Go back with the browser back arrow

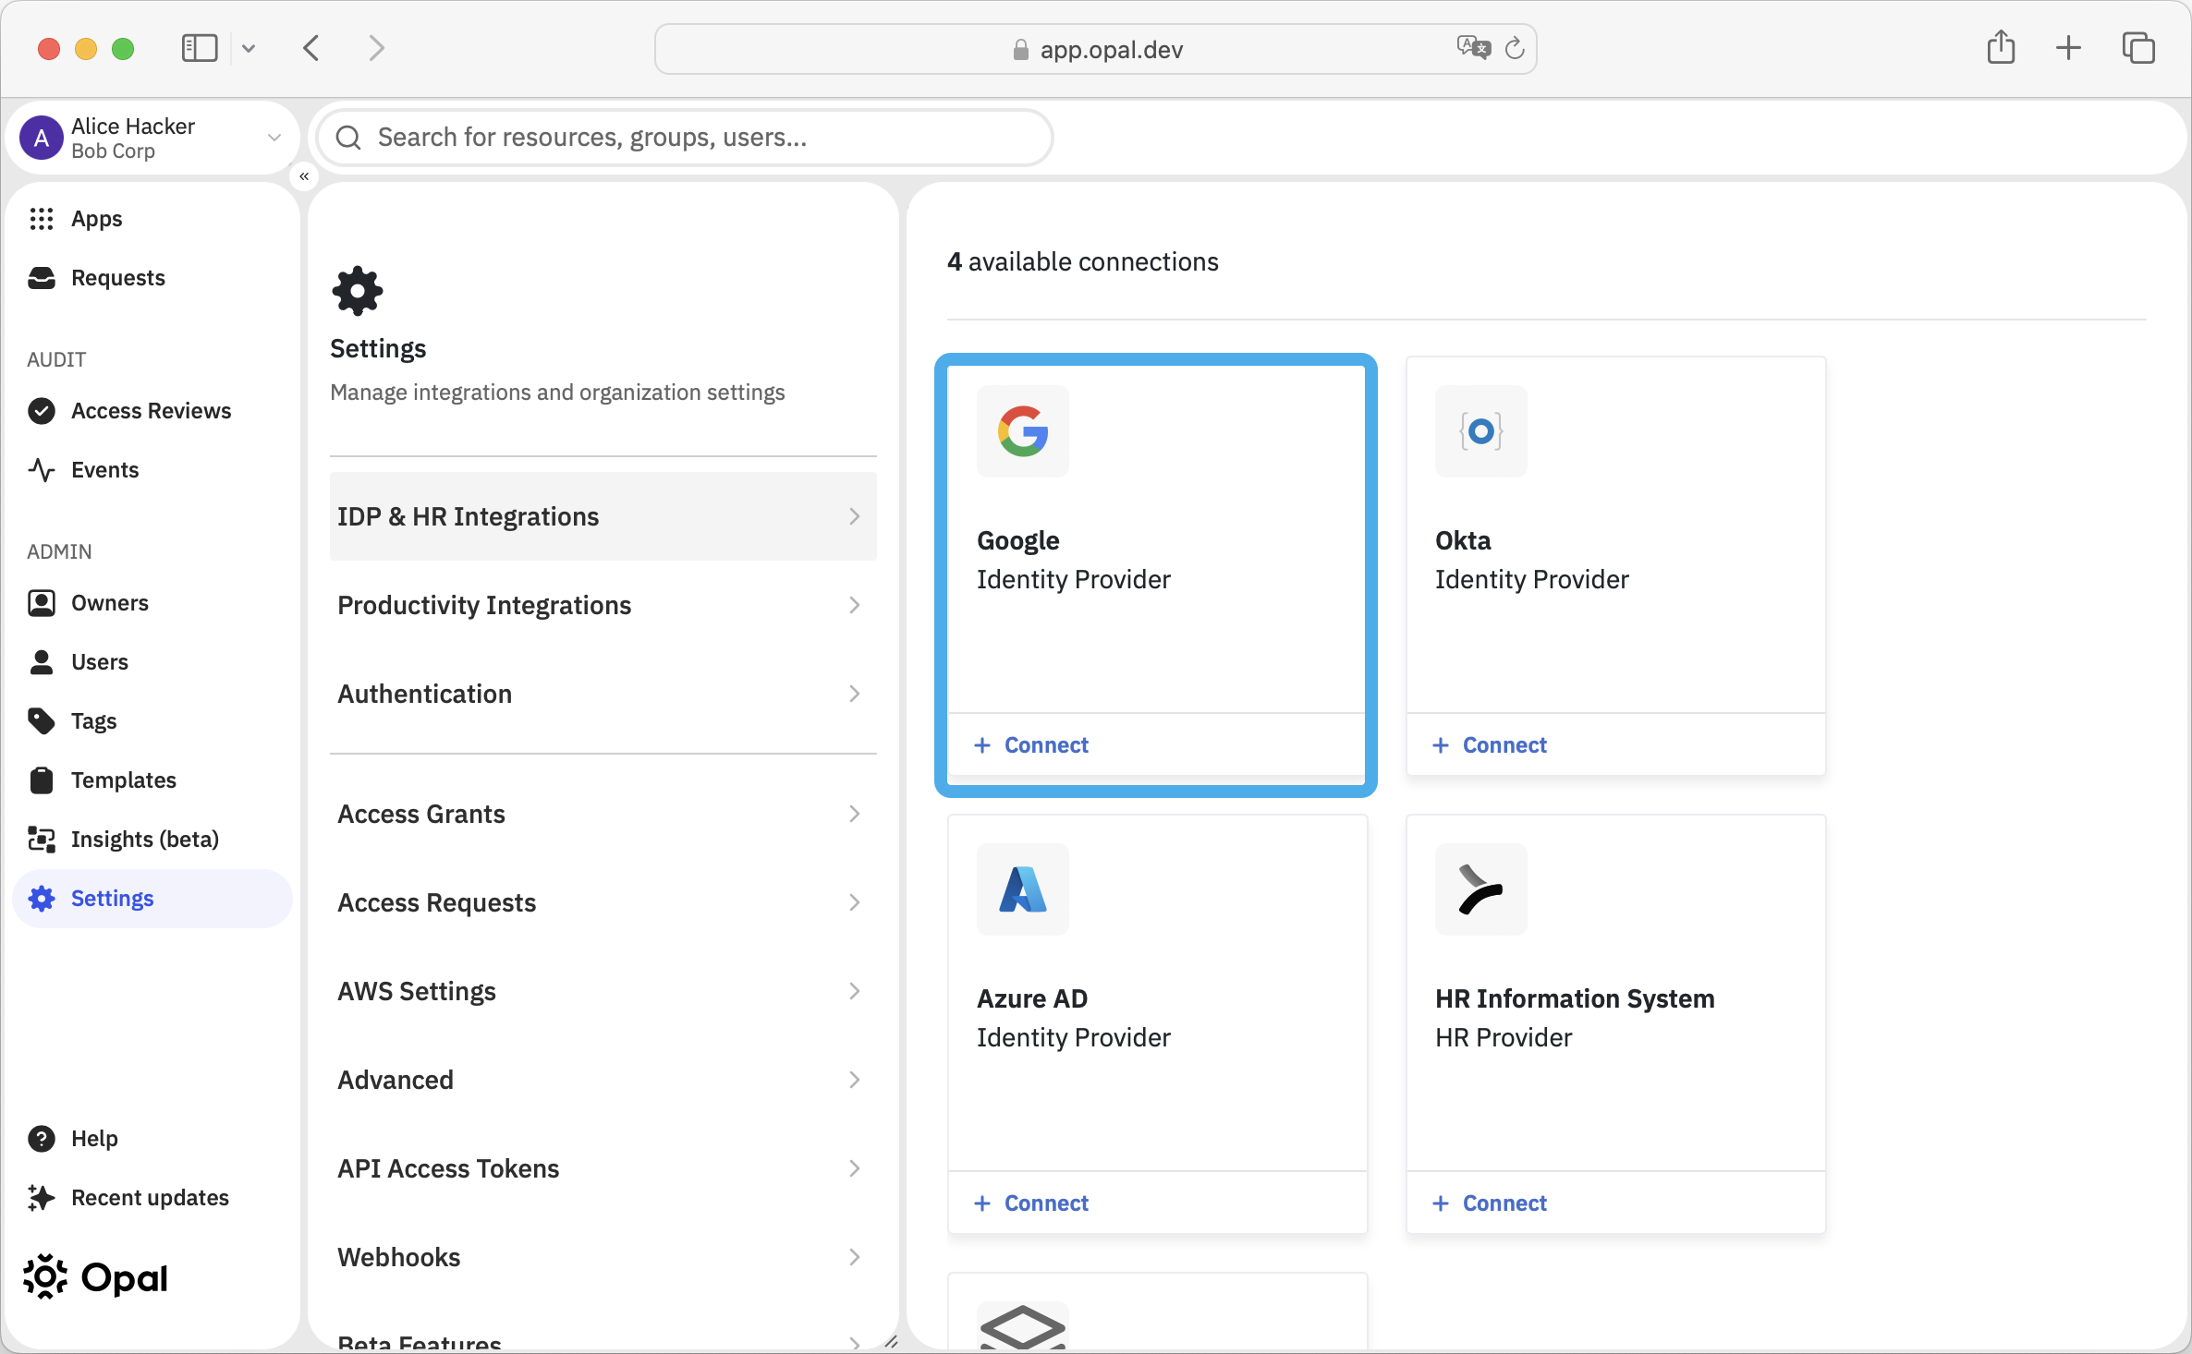(x=312, y=48)
